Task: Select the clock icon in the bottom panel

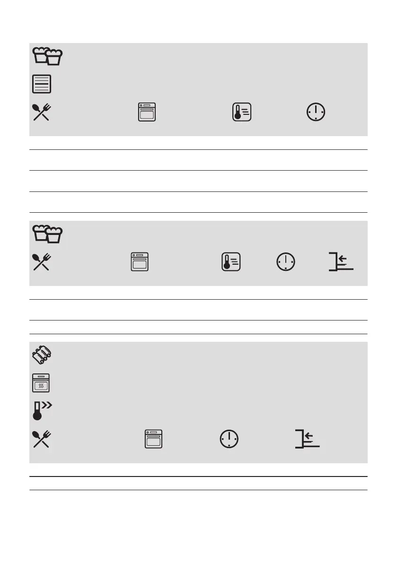Action: 229,439
